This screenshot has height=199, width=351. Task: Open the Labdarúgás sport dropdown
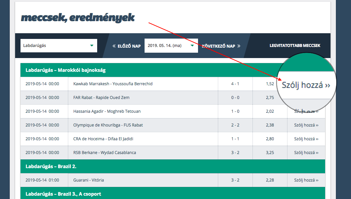coord(58,46)
